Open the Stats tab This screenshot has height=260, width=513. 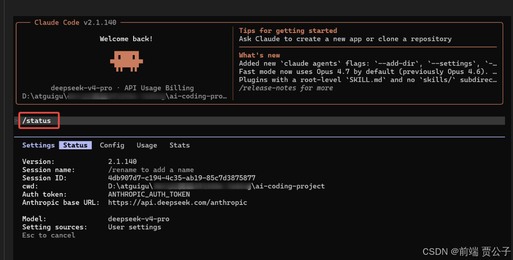coord(180,145)
